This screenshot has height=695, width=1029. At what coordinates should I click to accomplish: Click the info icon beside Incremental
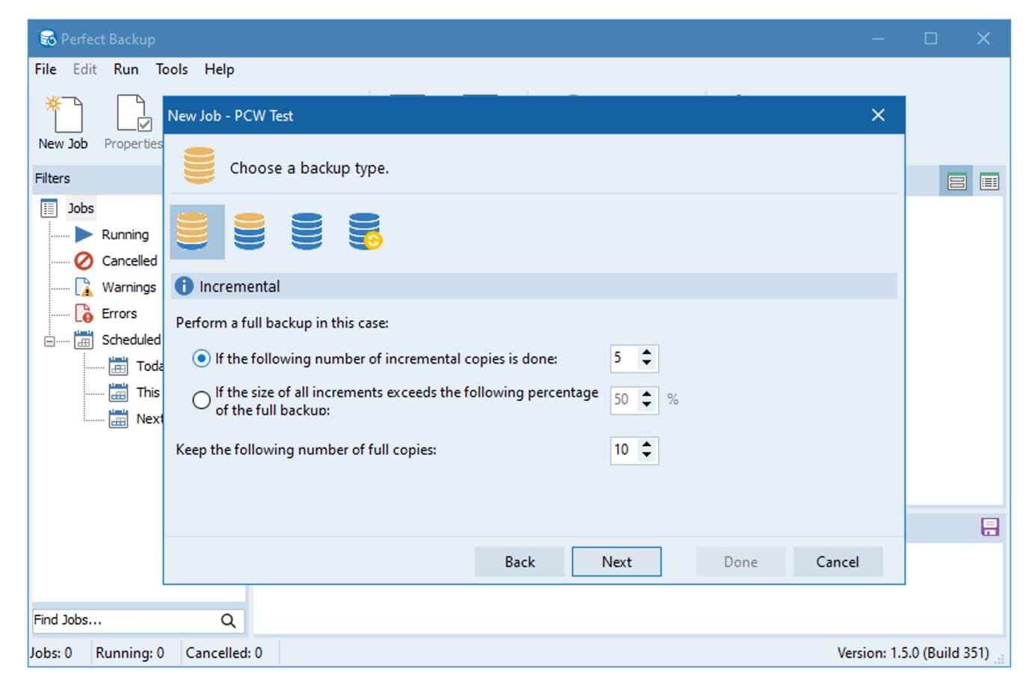coord(184,285)
